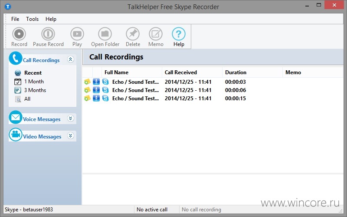
Task: Select the 1 Month filter
Action: click(34, 82)
